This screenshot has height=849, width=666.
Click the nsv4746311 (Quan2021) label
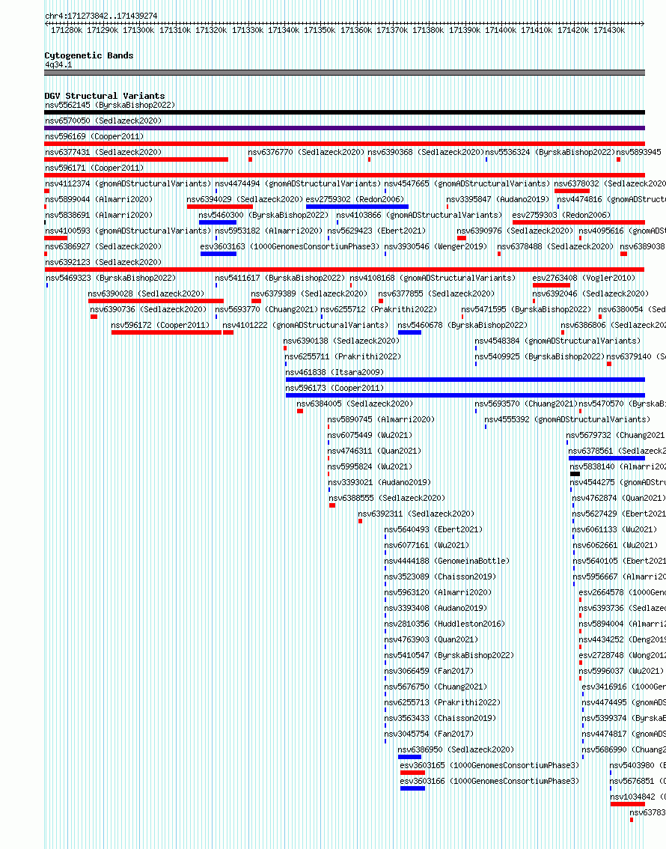click(374, 451)
